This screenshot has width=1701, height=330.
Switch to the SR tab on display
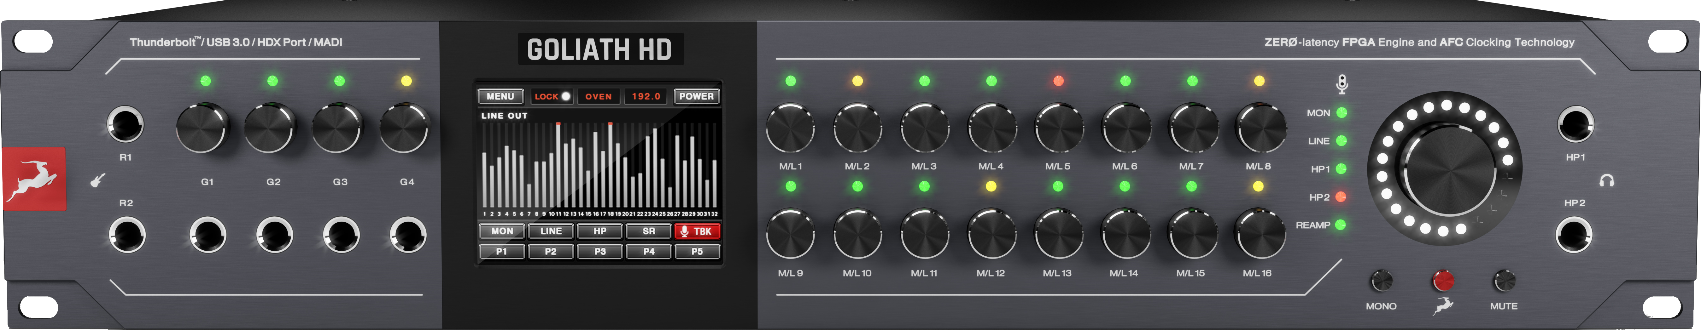648,231
